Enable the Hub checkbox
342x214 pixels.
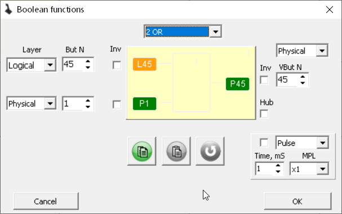pyautogui.click(x=264, y=114)
